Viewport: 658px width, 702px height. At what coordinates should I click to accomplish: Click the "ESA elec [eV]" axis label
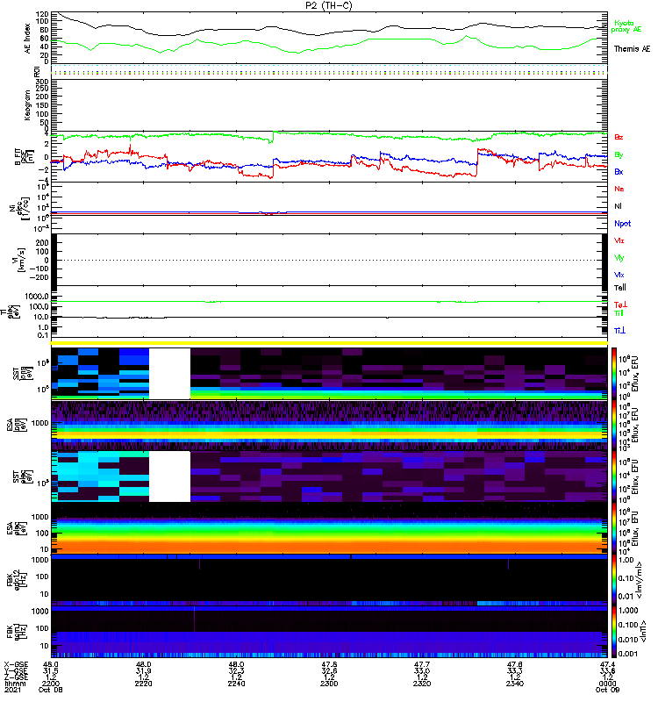click(x=17, y=528)
